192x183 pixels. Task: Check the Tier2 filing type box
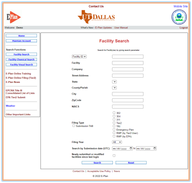tap(114, 123)
